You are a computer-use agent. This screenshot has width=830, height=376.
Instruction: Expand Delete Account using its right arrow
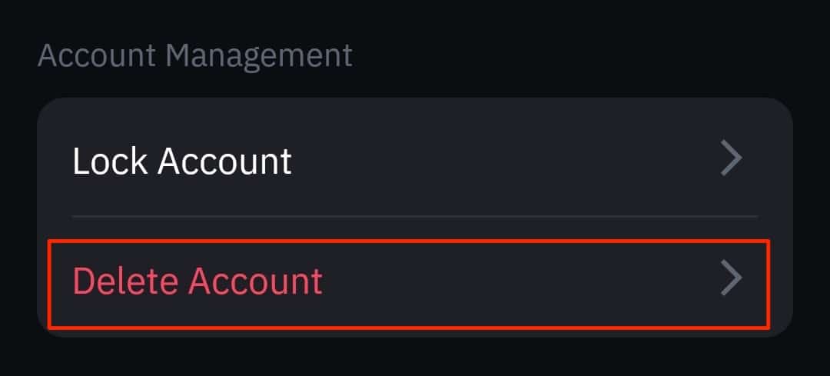pyautogui.click(x=731, y=281)
